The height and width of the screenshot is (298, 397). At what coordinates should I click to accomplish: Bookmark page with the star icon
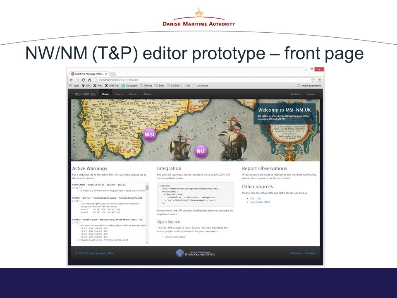tap(313, 80)
